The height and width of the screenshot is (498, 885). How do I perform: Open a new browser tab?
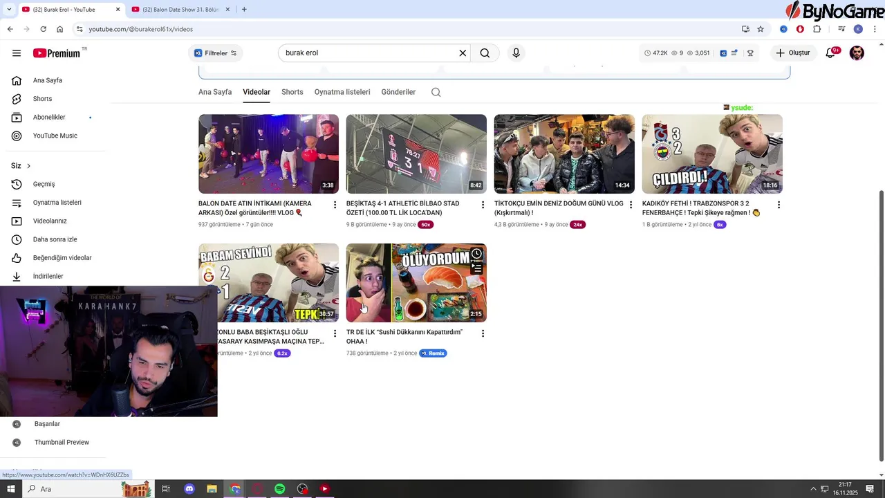coord(244,10)
